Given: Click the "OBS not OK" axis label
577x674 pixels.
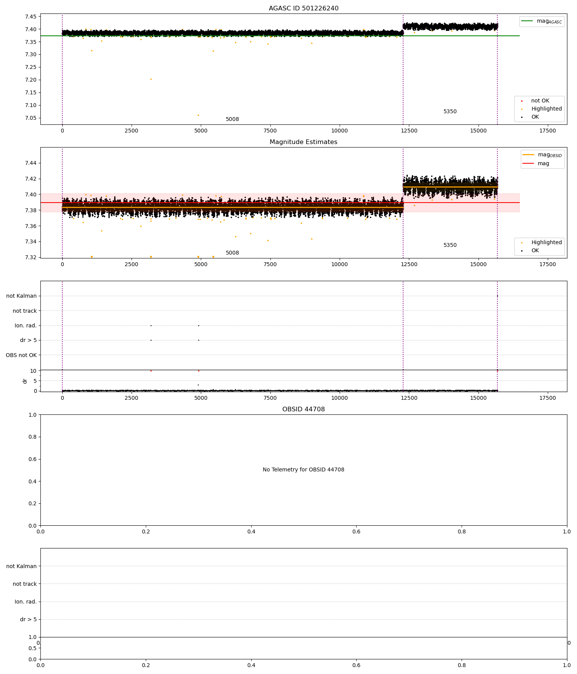Looking at the screenshot, I should tap(21, 355).
